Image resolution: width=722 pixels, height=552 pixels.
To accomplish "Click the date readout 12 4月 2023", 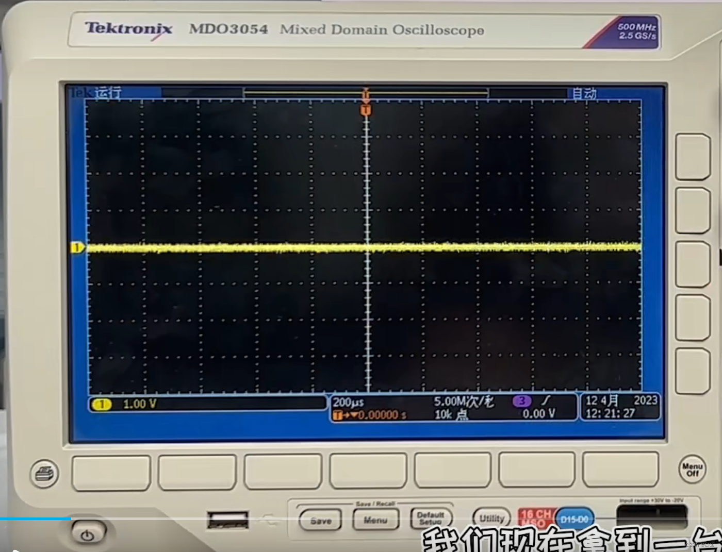I will click(621, 400).
